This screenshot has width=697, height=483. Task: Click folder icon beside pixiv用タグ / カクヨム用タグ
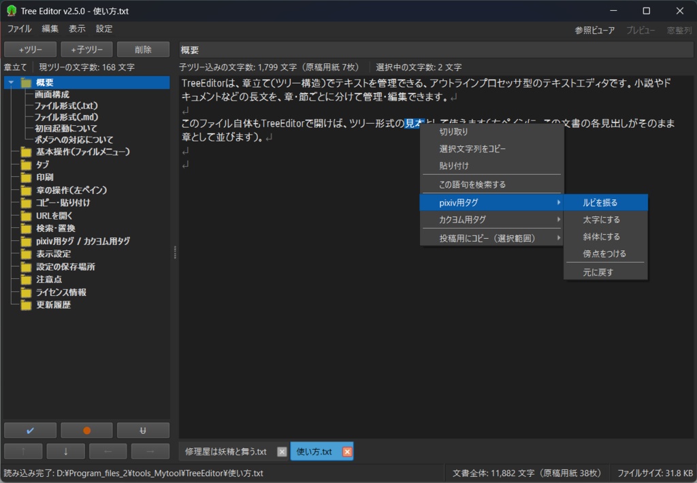(27, 241)
